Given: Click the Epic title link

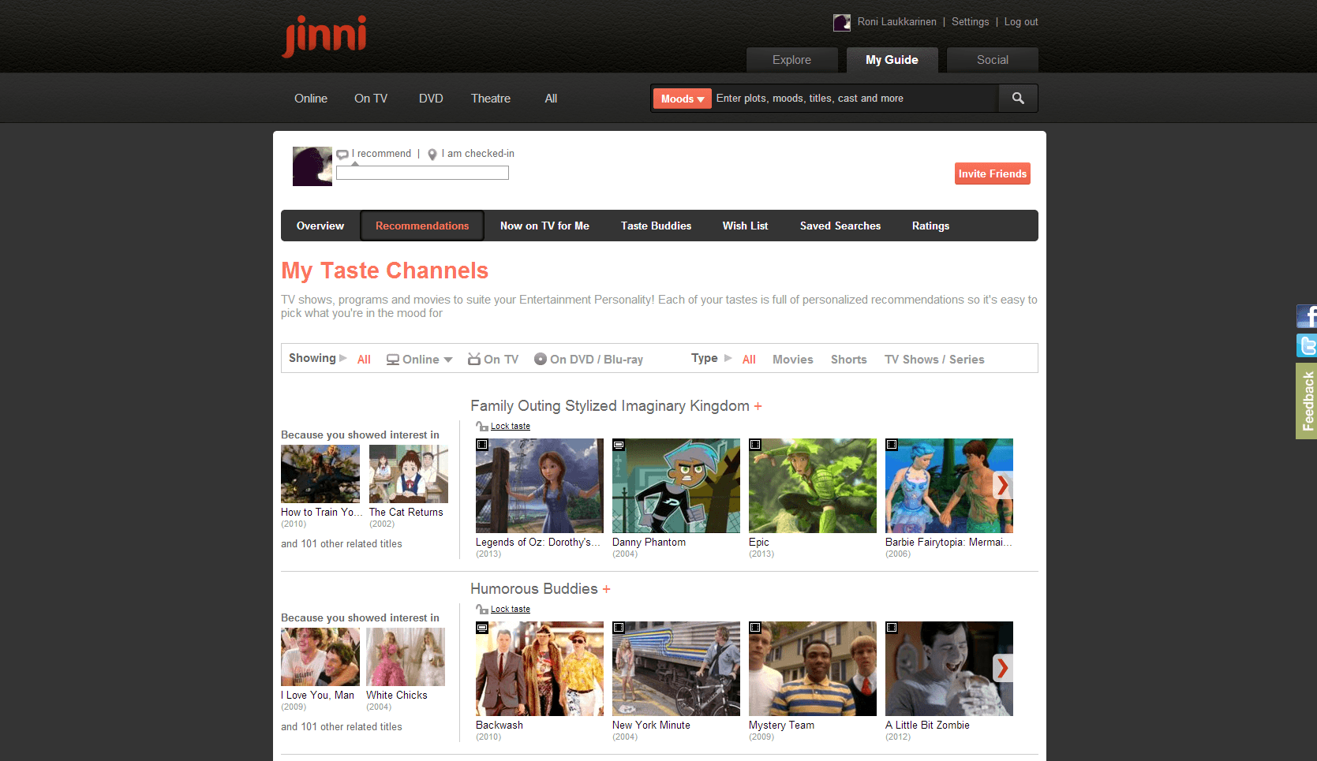Looking at the screenshot, I should [x=759, y=543].
